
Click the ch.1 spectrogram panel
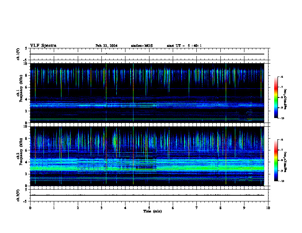coord(147,93)
